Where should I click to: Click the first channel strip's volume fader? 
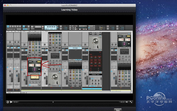pos(10,75)
